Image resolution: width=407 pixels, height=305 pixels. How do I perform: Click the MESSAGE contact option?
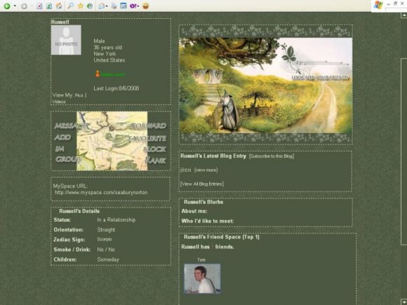click(71, 126)
